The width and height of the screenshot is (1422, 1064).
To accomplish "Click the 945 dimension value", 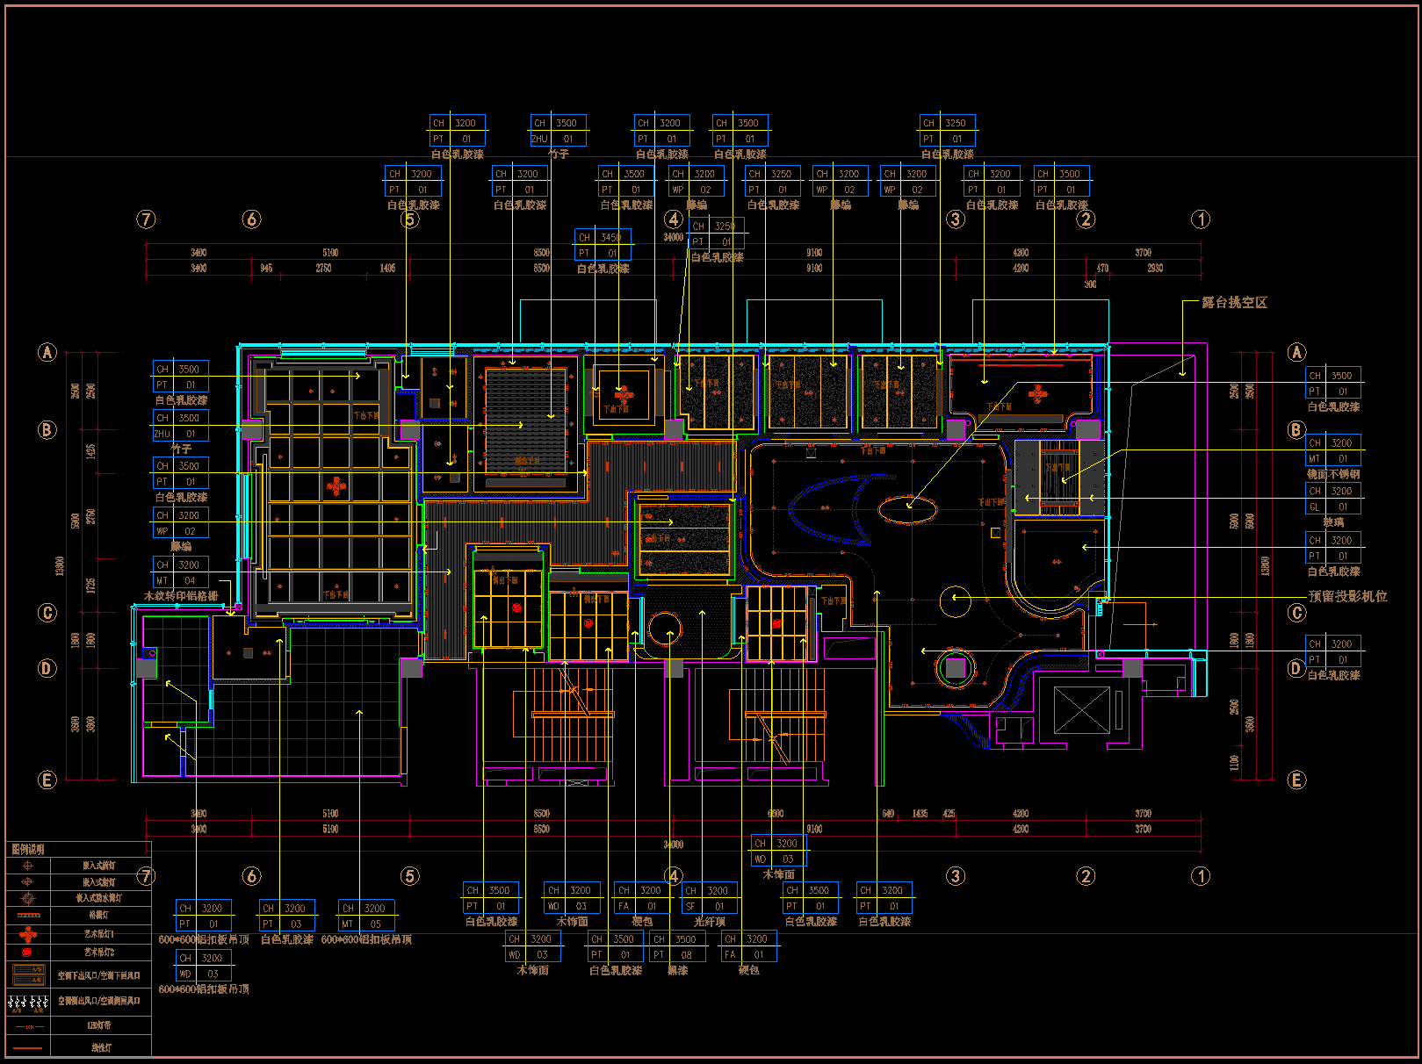I will pyautogui.click(x=266, y=268).
